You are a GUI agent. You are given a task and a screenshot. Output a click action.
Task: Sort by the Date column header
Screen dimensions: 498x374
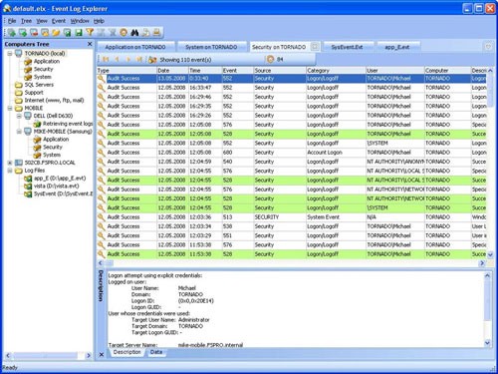coord(172,71)
